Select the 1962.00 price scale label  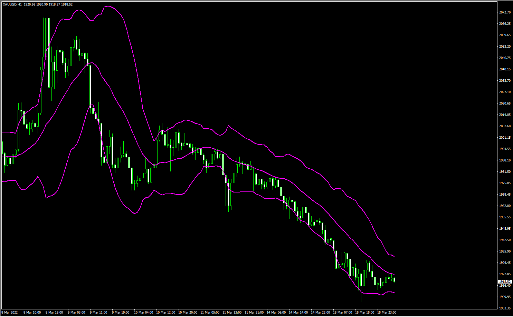(x=505, y=206)
